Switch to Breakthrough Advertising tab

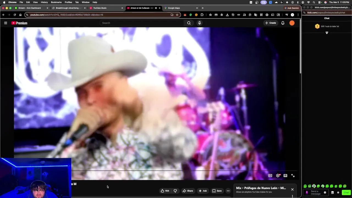(68, 8)
